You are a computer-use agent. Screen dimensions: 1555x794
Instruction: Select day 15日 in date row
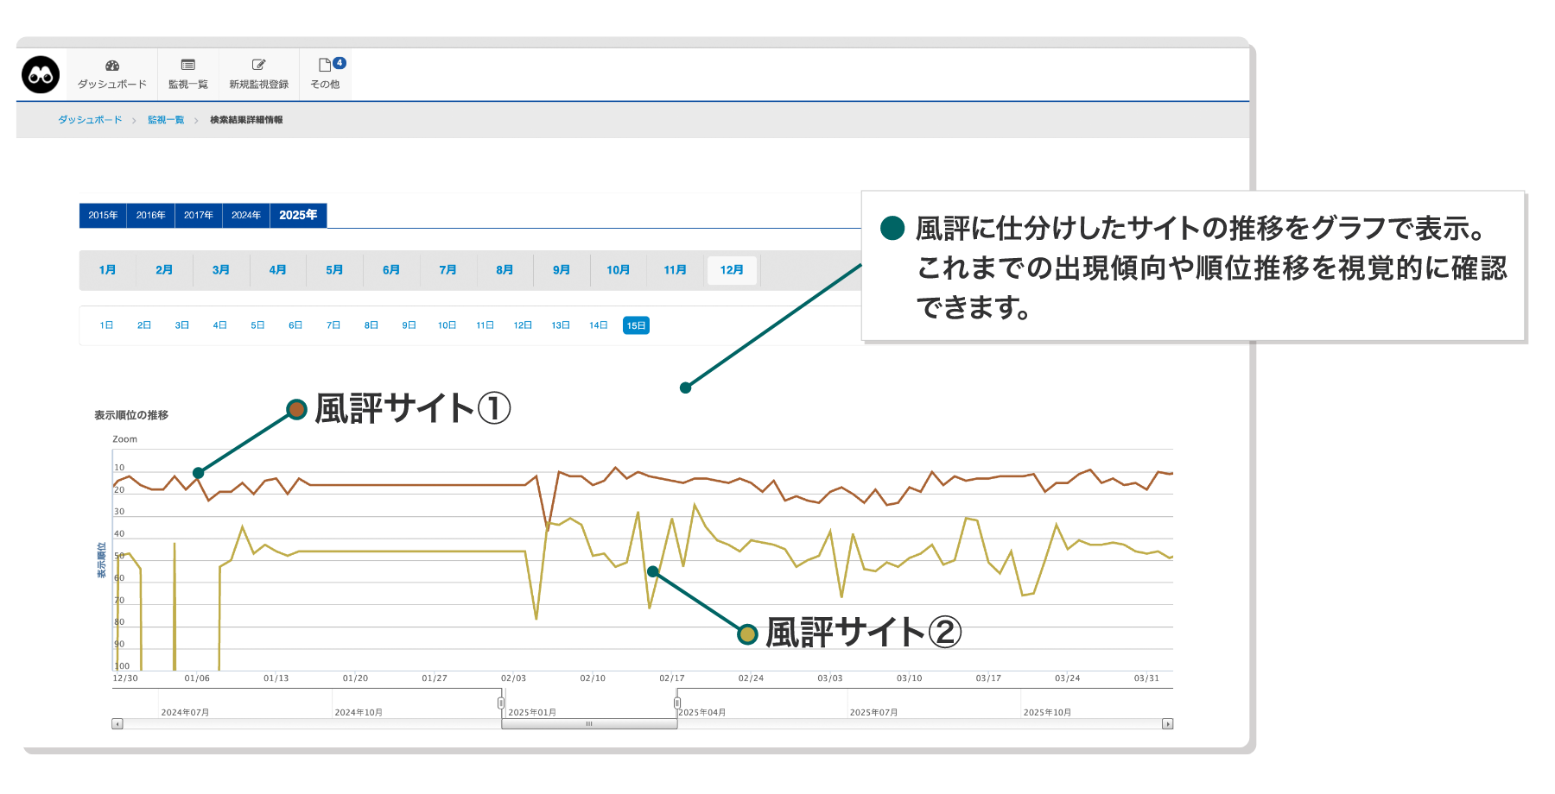(x=636, y=325)
